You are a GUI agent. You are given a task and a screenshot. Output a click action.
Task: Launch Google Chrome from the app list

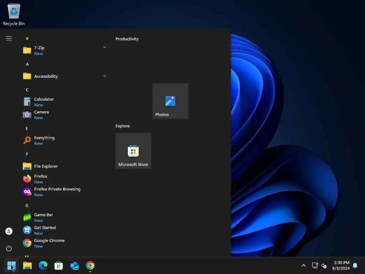click(65, 243)
